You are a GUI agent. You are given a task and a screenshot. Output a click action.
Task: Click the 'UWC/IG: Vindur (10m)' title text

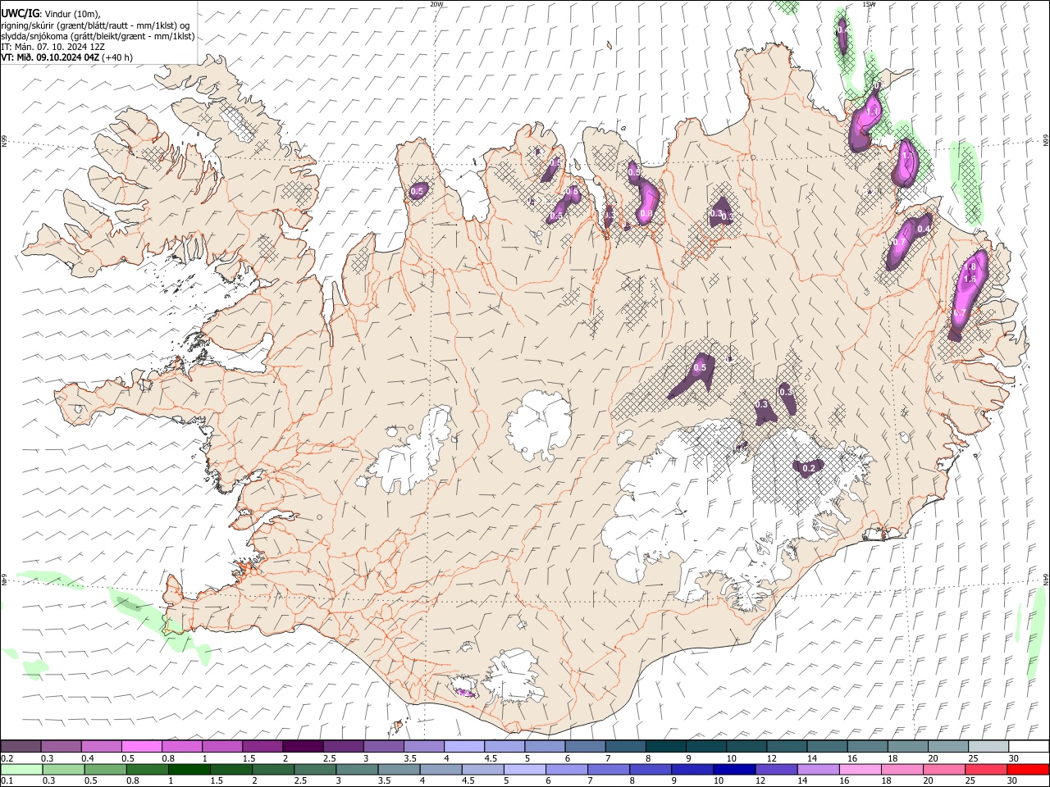pyautogui.click(x=51, y=13)
